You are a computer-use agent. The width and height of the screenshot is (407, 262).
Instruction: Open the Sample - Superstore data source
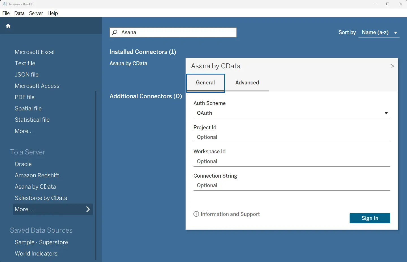tap(41, 242)
